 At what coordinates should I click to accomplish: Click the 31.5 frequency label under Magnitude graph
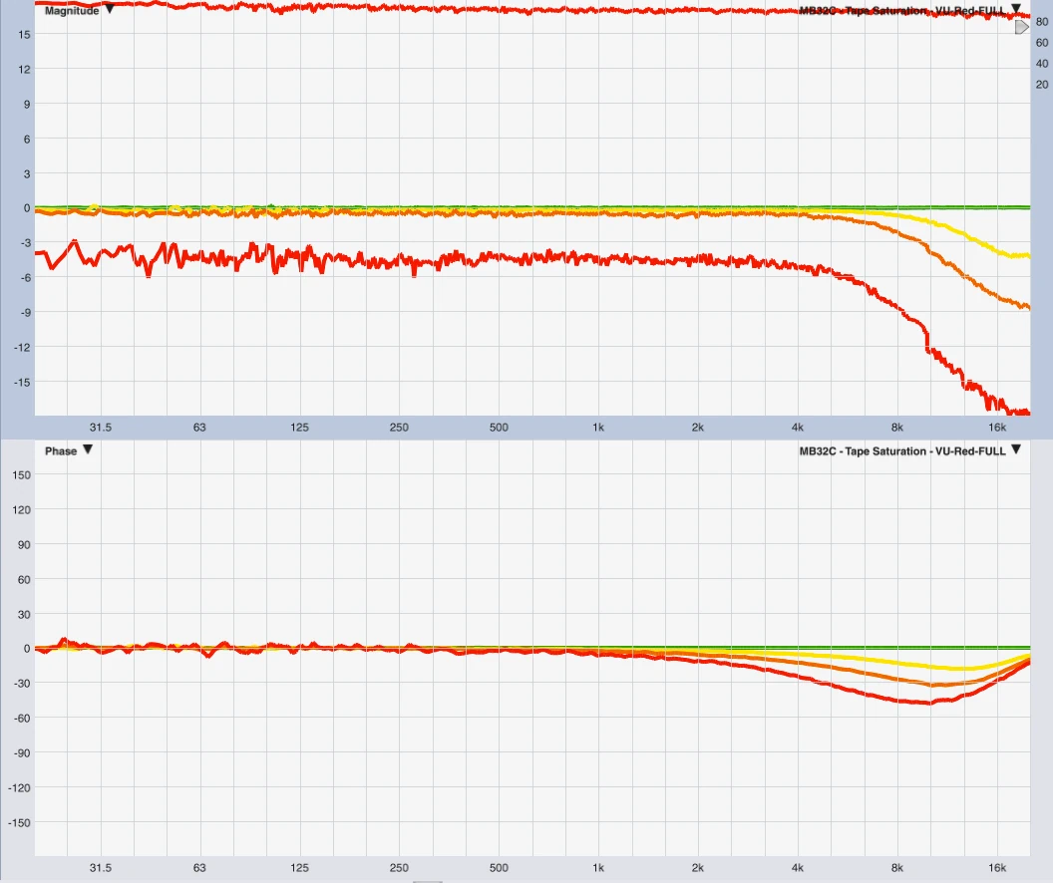pos(100,428)
